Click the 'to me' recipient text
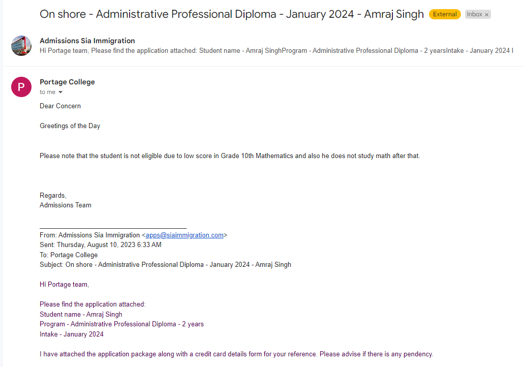 tap(47, 92)
